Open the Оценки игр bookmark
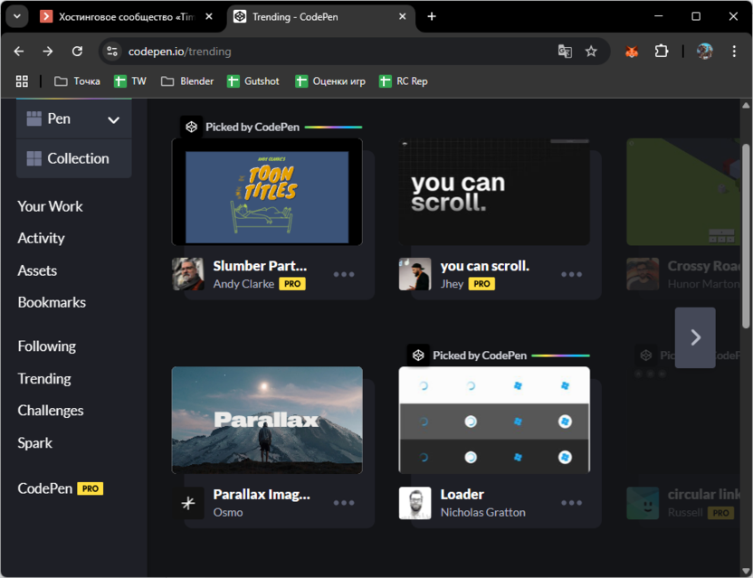 point(330,81)
